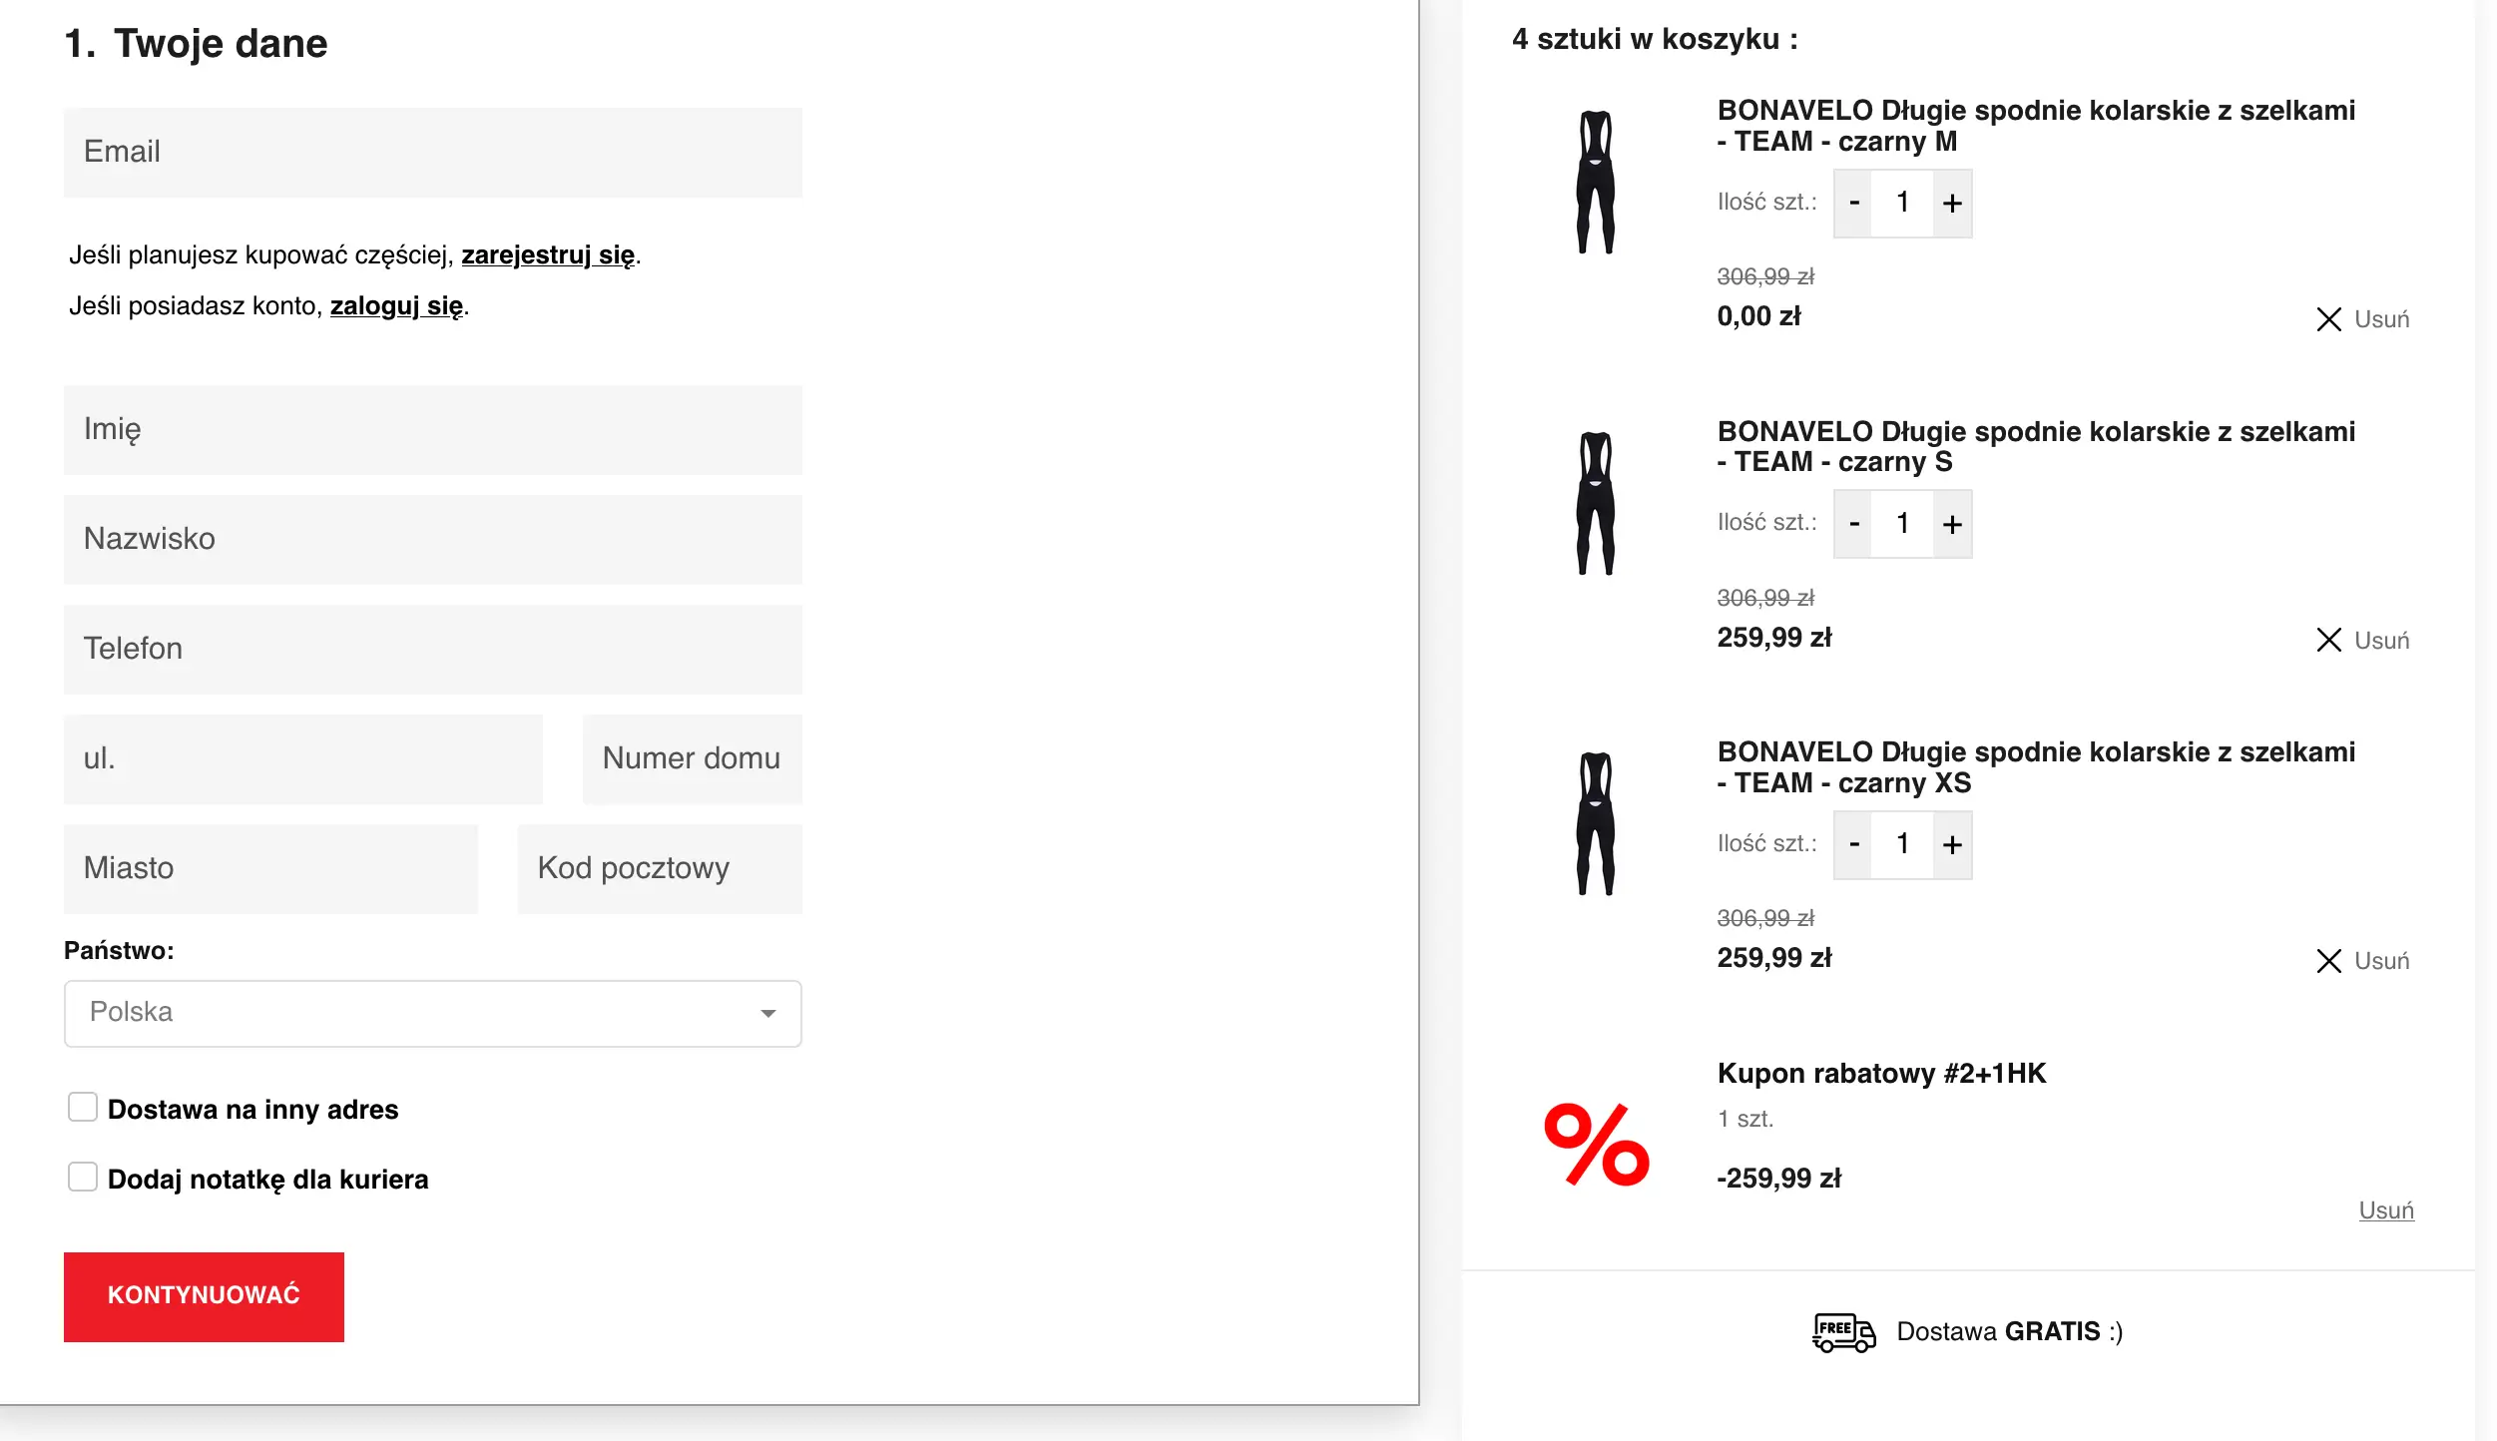Click into the Telefon field
Image resolution: width=2497 pixels, height=1441 pixels.
pyautogui.click(x=432, y=650)
